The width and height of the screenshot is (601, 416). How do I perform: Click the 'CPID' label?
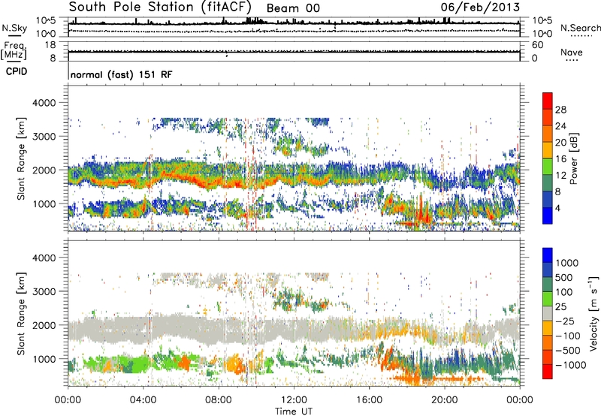click(17, 71)
